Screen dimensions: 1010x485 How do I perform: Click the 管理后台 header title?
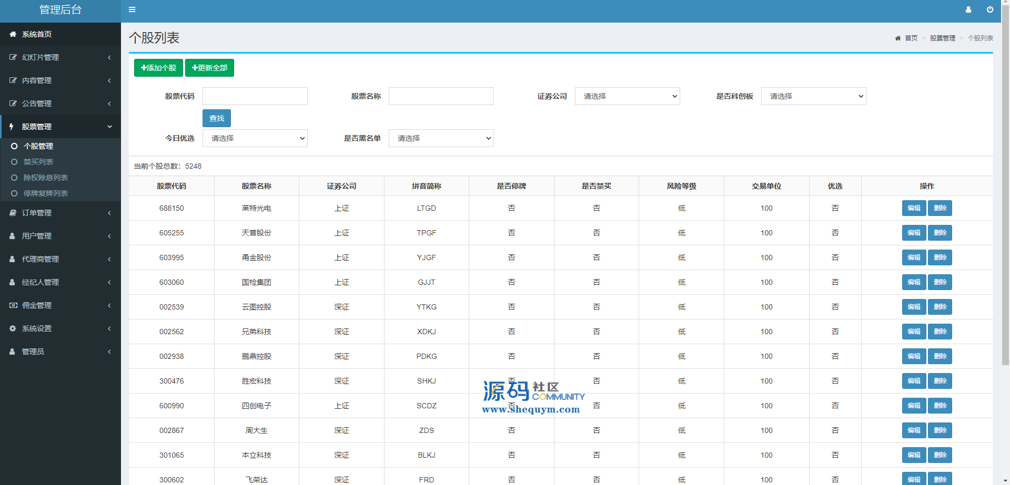pos(60,9)
